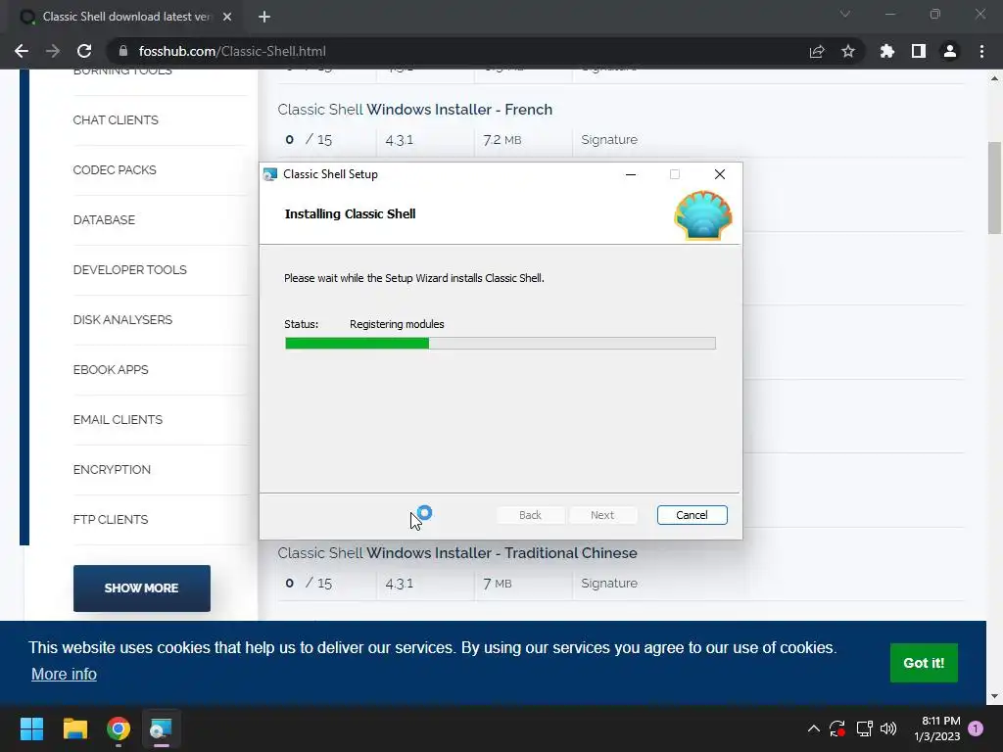Image resolution: width=1003 pixels, height=752 pixels.
Task: Open the clock and date panel
Action: [937, 728]
